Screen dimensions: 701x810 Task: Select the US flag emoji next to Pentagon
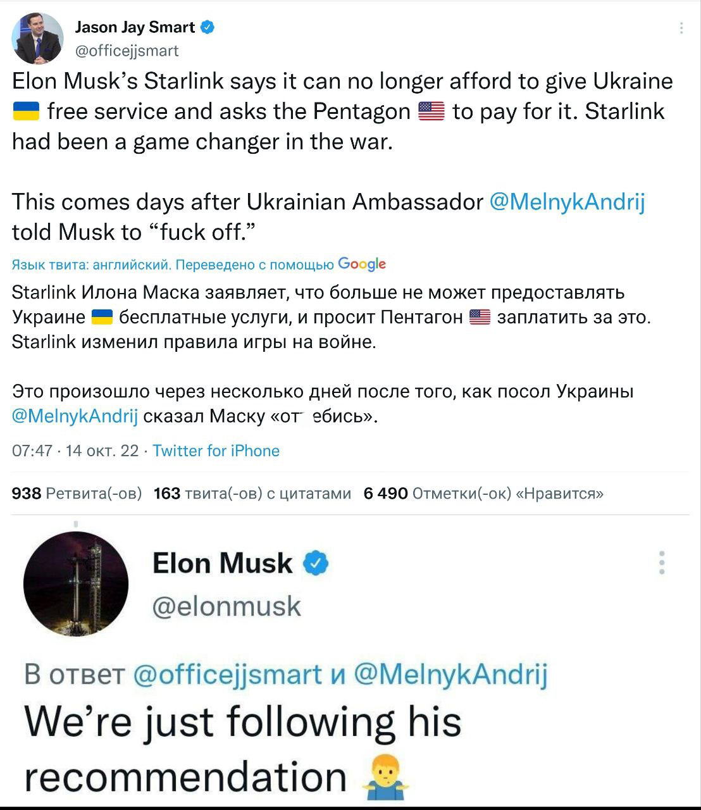pyautogui.click(x=433, y=111)
